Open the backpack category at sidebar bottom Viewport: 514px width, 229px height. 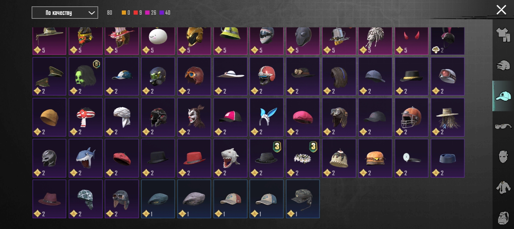pyautogui.click(x=503, y=218)
